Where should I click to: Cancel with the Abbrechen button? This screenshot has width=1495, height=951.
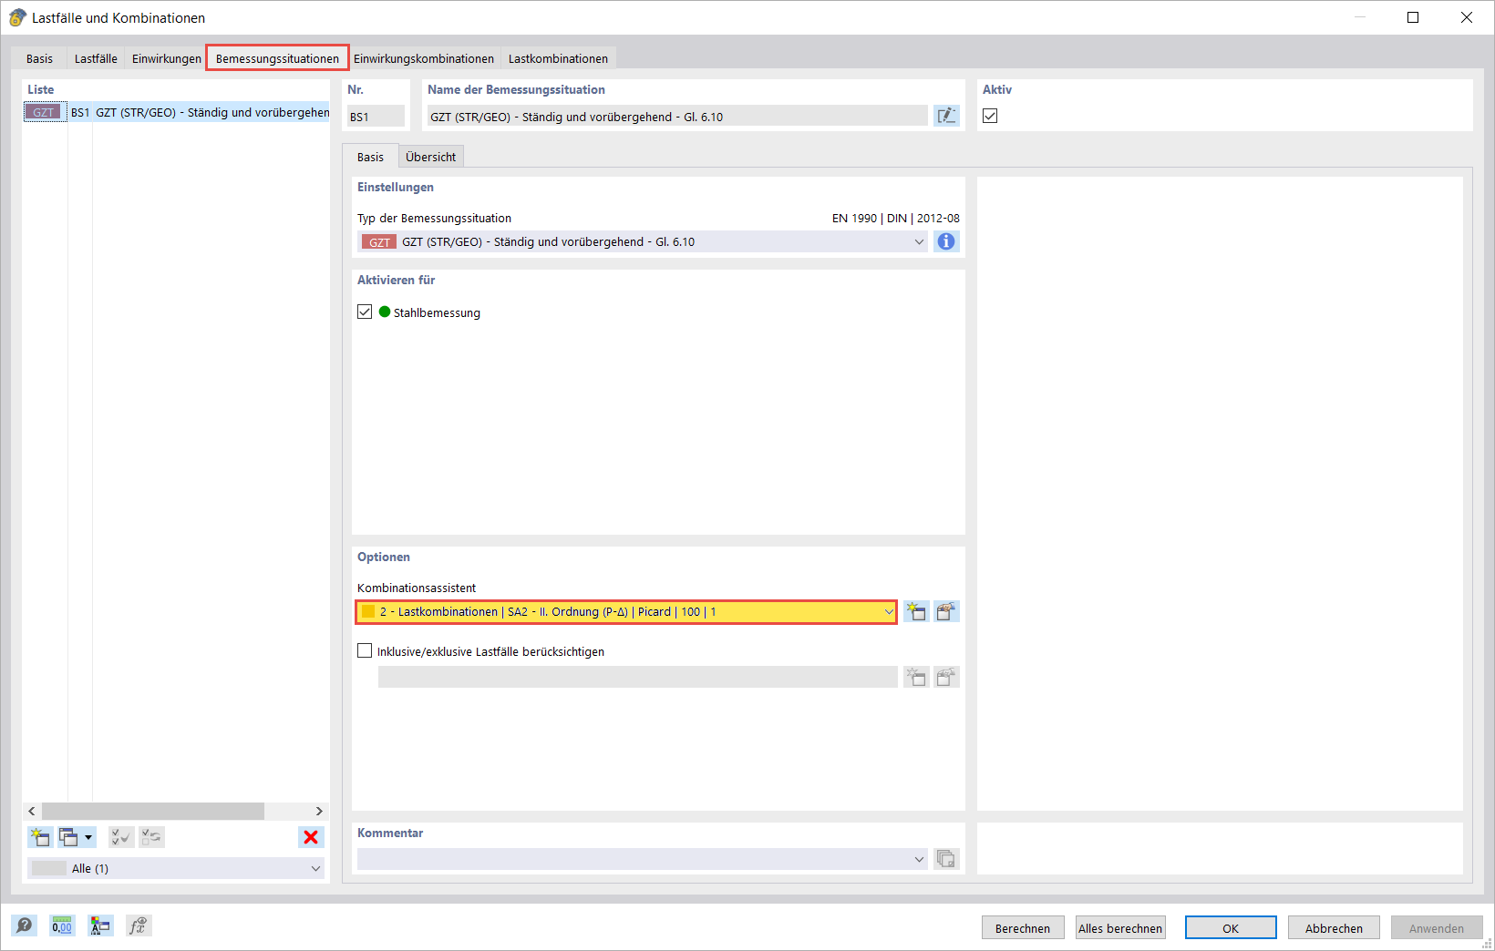tap(1334, 927)
